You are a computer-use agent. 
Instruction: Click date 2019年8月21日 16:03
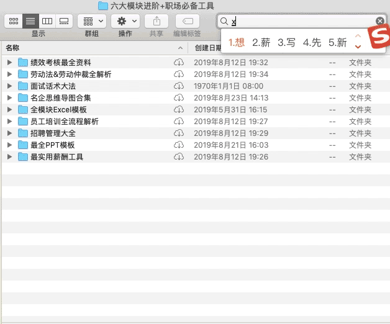click(231, 145)
